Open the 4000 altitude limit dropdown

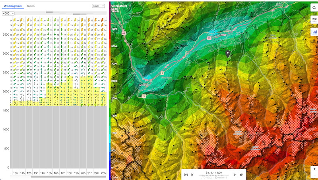(x=8, y=13)
